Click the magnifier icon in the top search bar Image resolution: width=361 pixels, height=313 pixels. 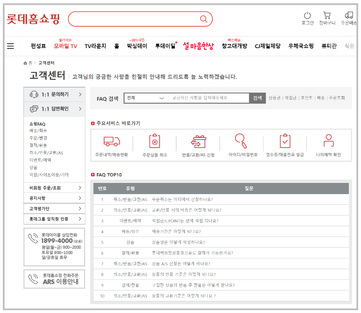click(x=204, y=19)
